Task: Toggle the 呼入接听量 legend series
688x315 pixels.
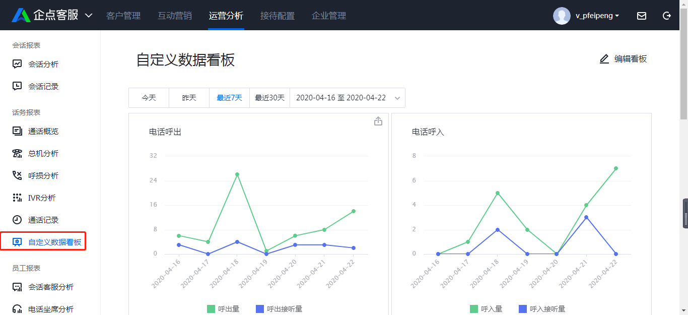Action: click(x=542, y=309)
